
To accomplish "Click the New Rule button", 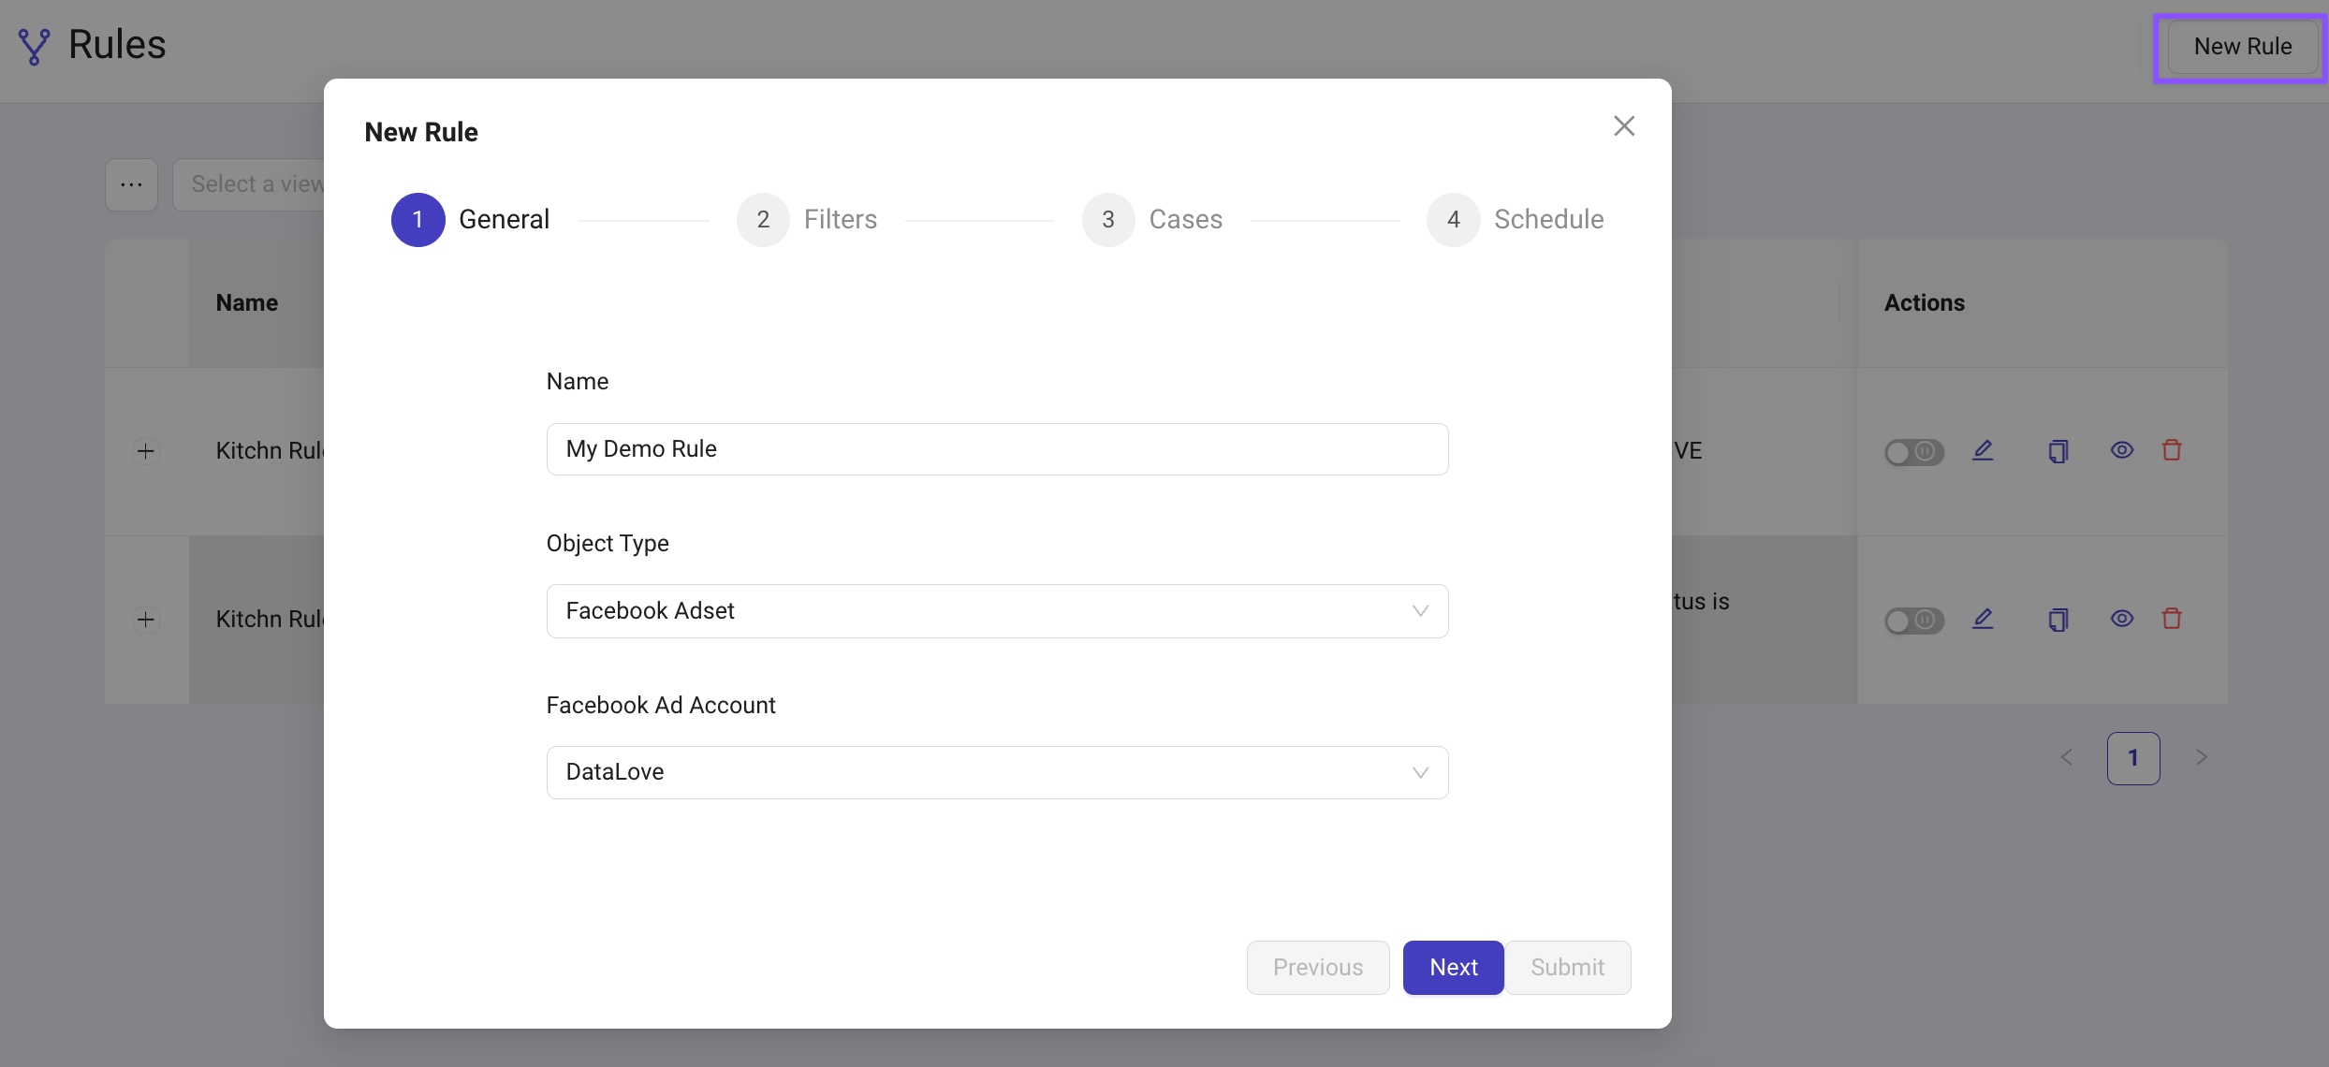I will pos(2242,47).
